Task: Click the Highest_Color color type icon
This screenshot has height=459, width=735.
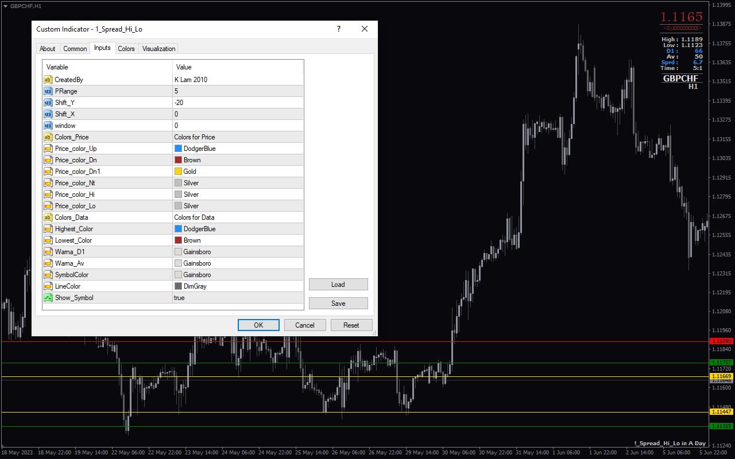Action: click(x=48, y=229)
